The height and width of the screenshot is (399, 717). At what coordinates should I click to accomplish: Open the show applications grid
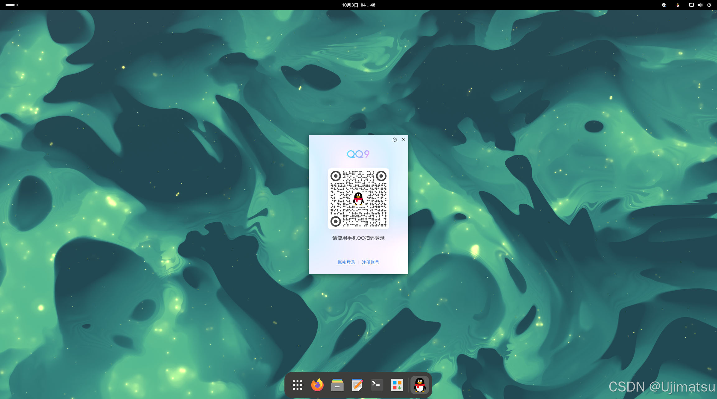297,385
